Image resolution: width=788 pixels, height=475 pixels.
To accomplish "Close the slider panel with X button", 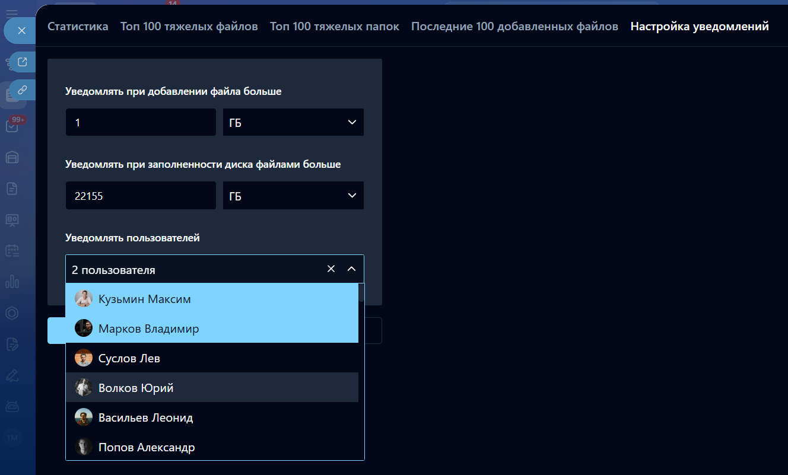I will click(x=21, y=31).
